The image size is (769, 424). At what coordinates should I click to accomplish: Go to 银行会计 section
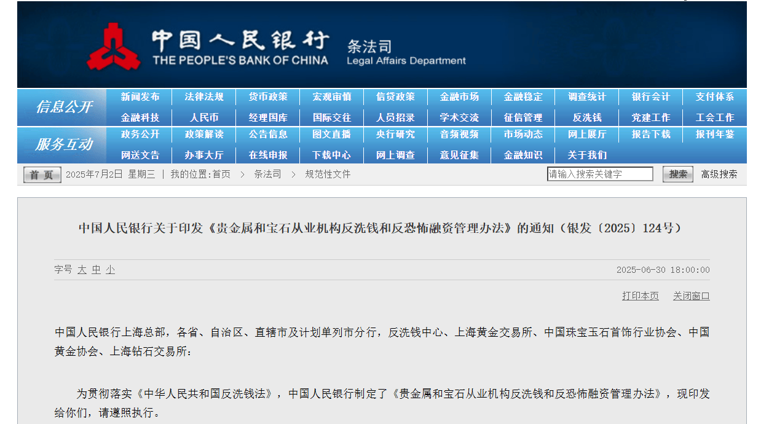pos(651,97)
